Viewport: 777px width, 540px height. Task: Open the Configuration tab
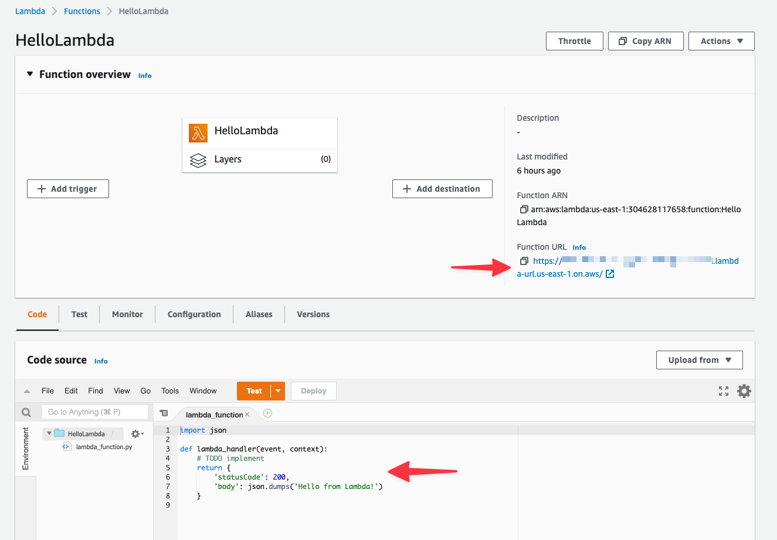[x=194, y=314]
